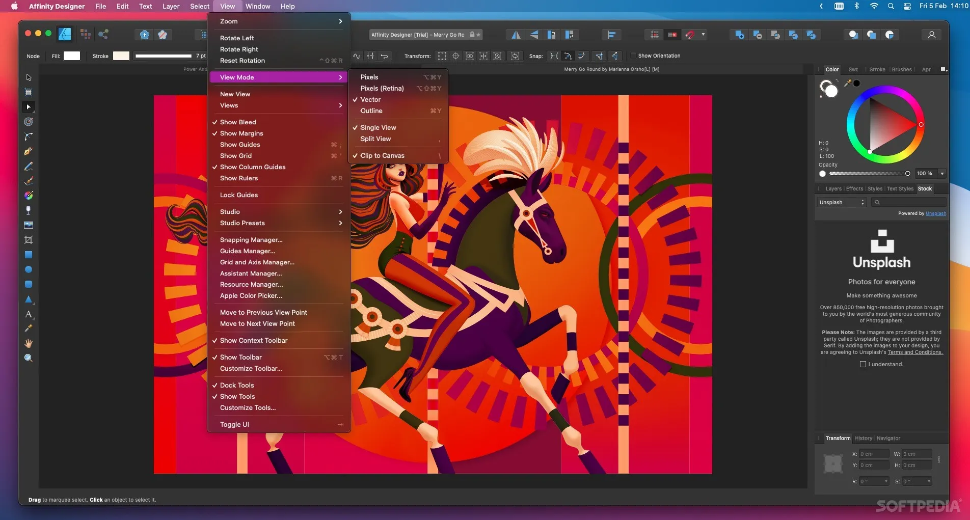Open the Unsplash stock source dropdown

click(x=842, y=202)
